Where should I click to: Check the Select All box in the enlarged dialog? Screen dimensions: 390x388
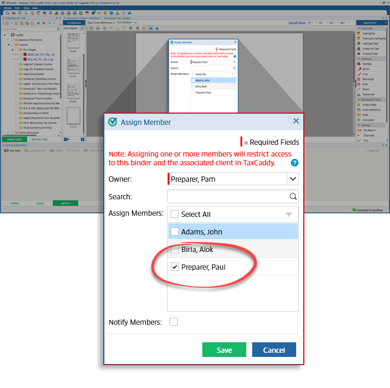(x=175, y=214)
